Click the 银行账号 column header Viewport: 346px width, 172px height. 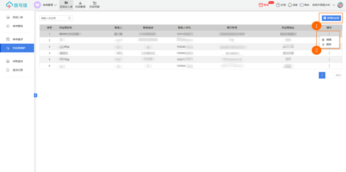(232, 28)
